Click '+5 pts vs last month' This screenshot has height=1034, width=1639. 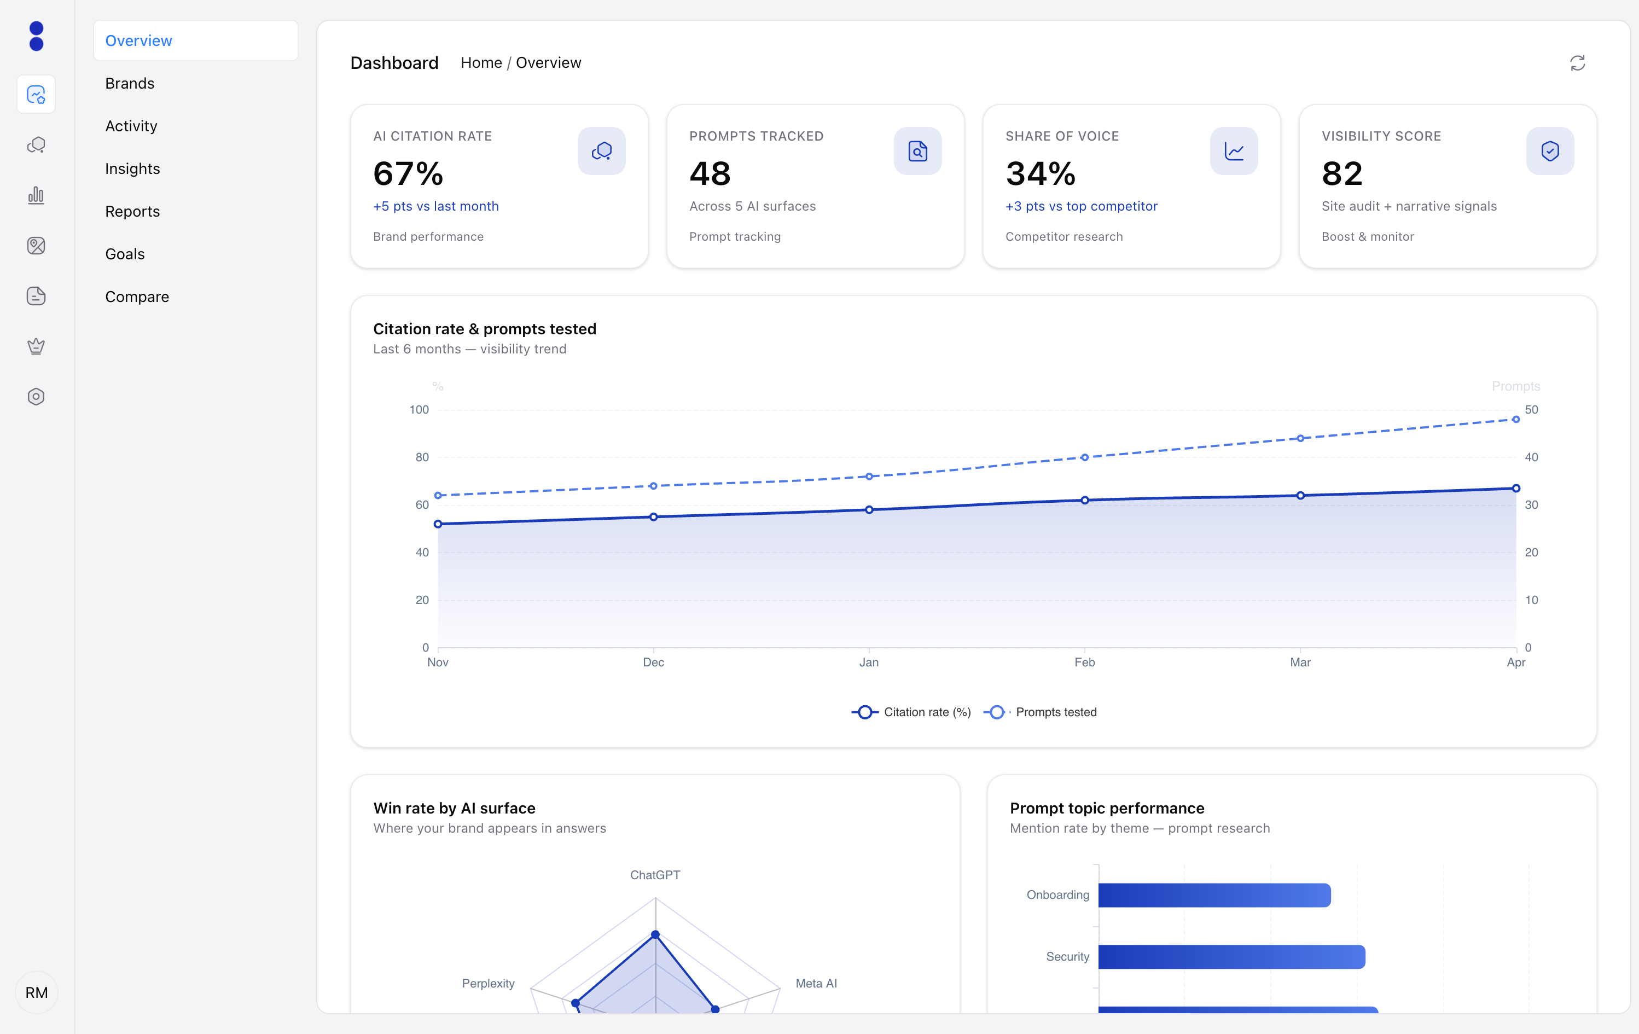(435, 206)
